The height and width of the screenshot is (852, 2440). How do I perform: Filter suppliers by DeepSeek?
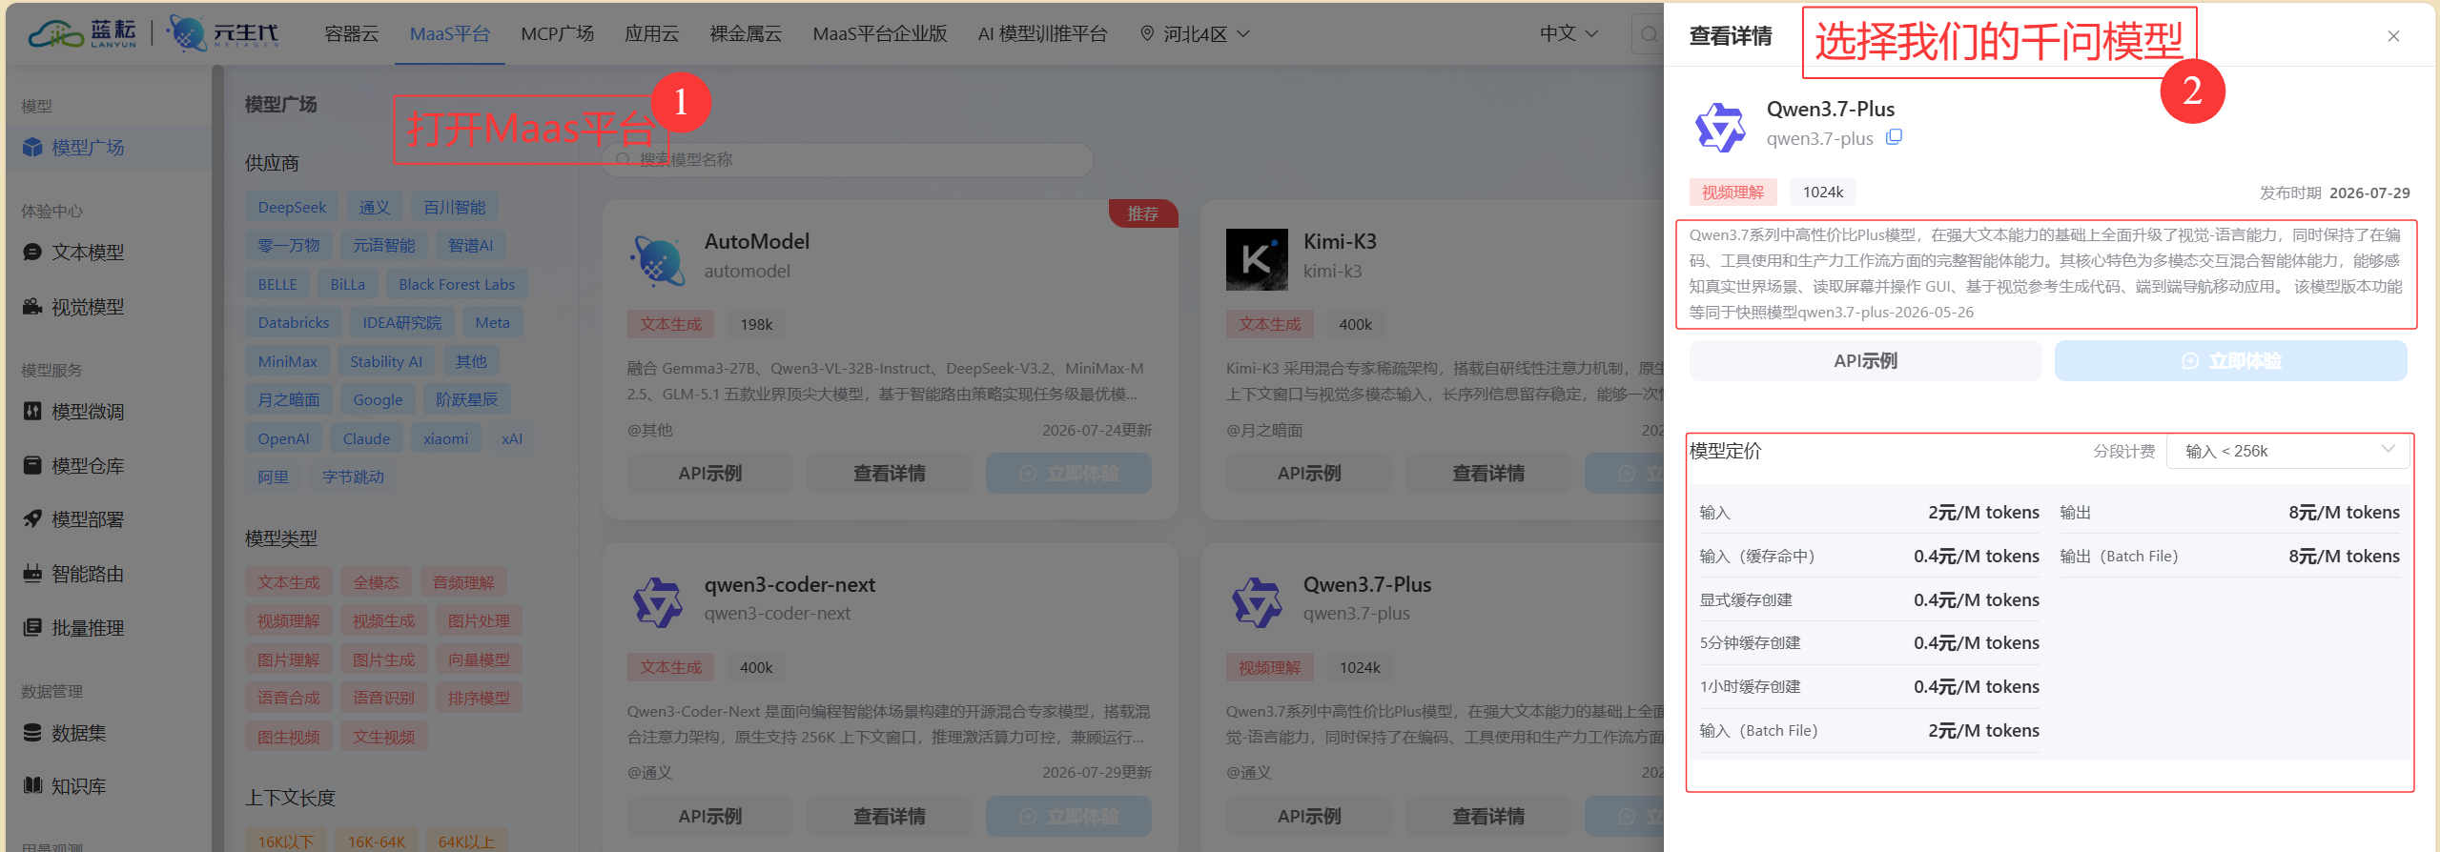click(292, 207)
